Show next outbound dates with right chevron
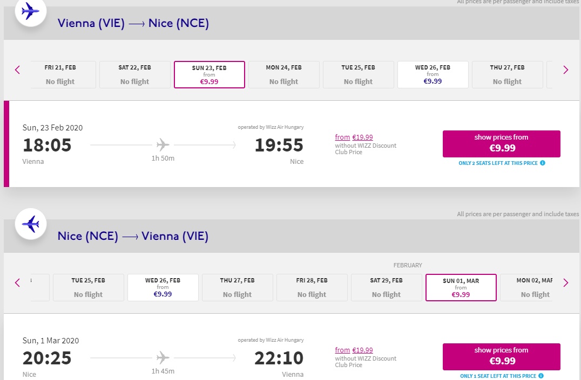Screen dimensions: 581x380 tap(565, 70)
